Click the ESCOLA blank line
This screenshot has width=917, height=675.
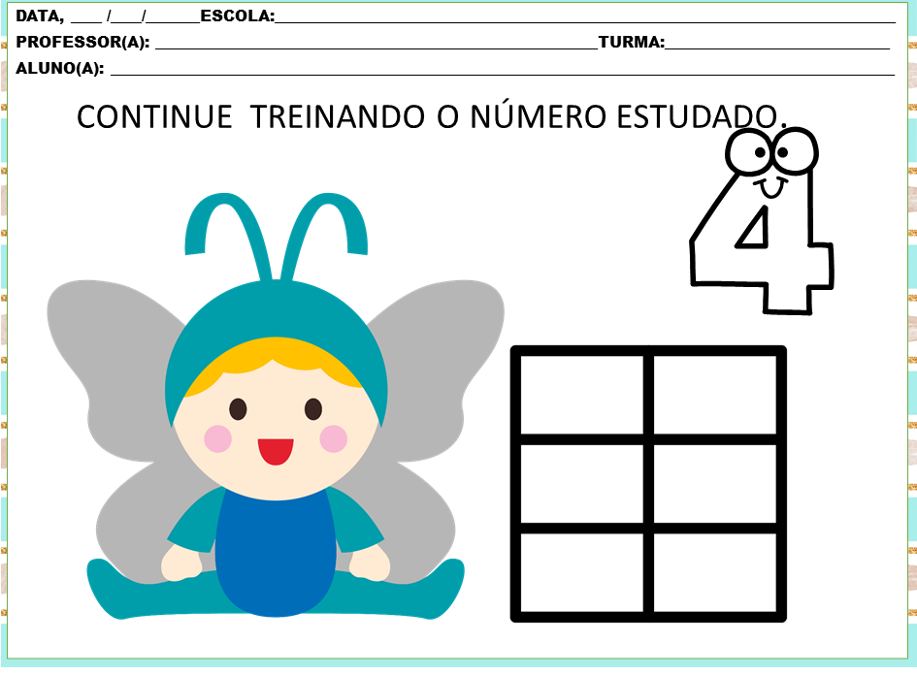click(x=582, y=16)
